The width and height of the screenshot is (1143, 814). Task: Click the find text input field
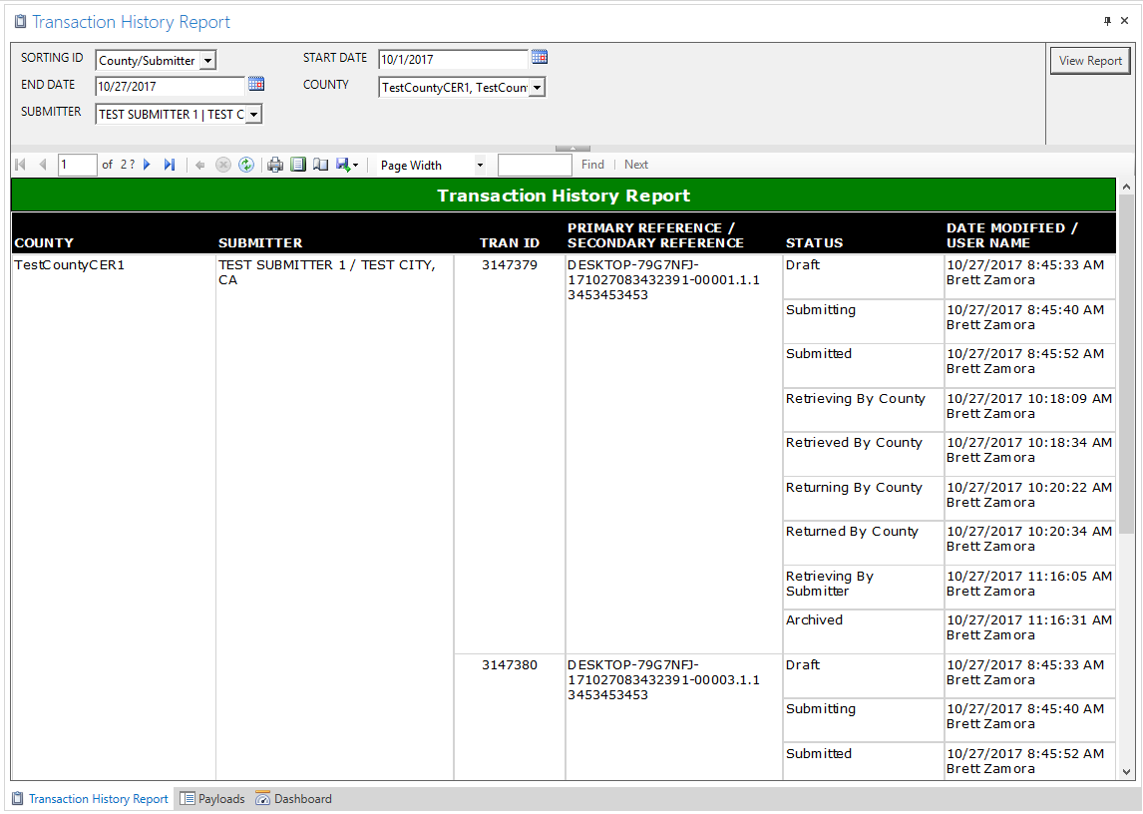click(535, 165)
